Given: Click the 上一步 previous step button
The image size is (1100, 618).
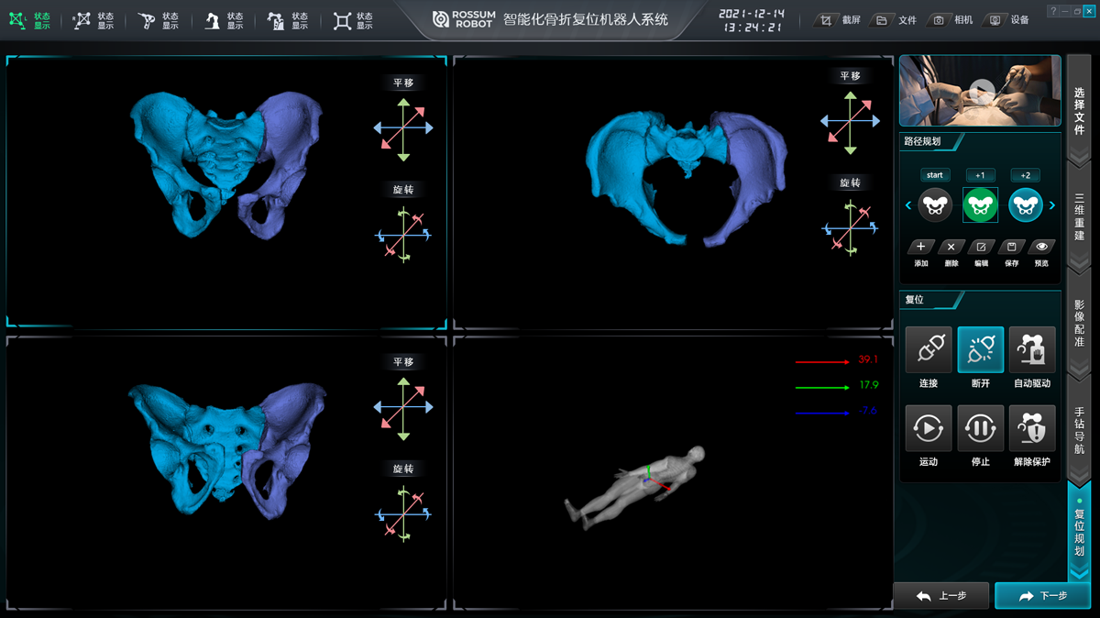Looking at the screenshot, I should (941, 596).
